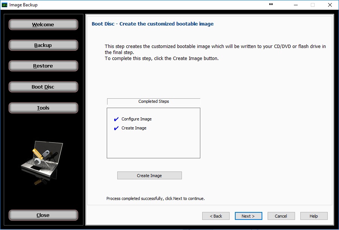The width and height of the screenshot is (339, 230).
Task: Click the Create Image button
Action: 150,176
